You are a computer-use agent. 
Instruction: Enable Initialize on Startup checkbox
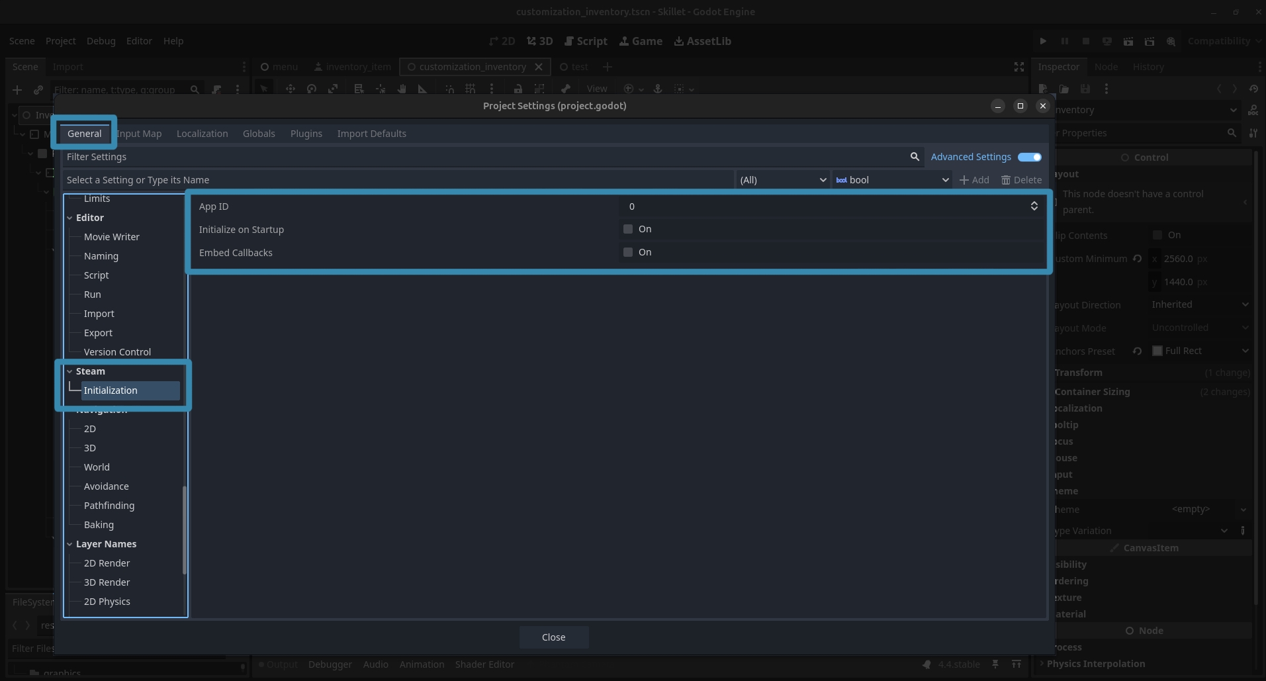coord(628,229)
